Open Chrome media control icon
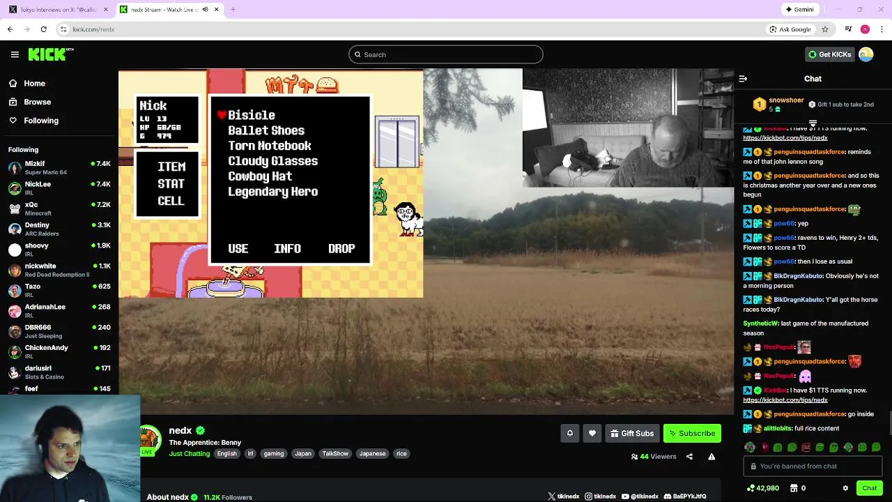892x502 pixels. click(x=848, y=29)
